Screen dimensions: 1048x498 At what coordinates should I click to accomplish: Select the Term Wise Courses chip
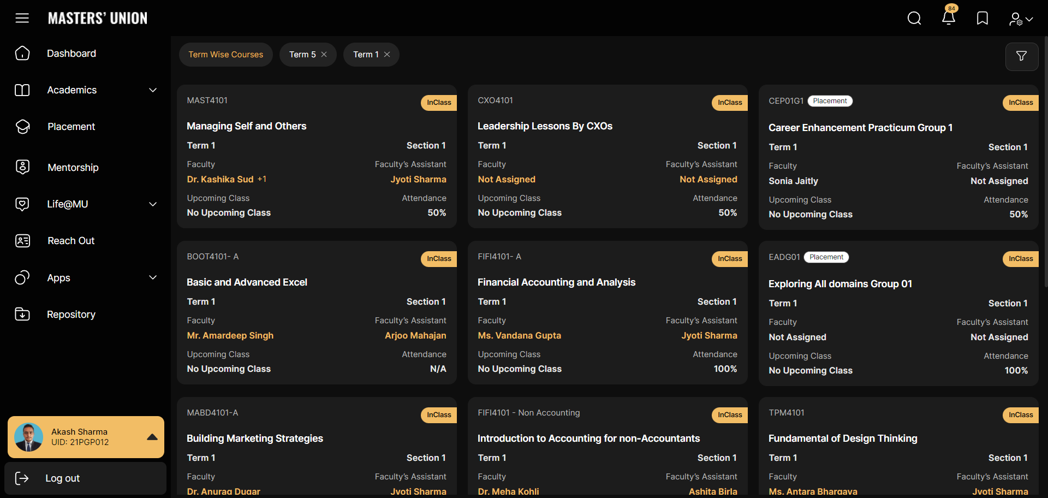pyautogui.click(x=225, y=55)
